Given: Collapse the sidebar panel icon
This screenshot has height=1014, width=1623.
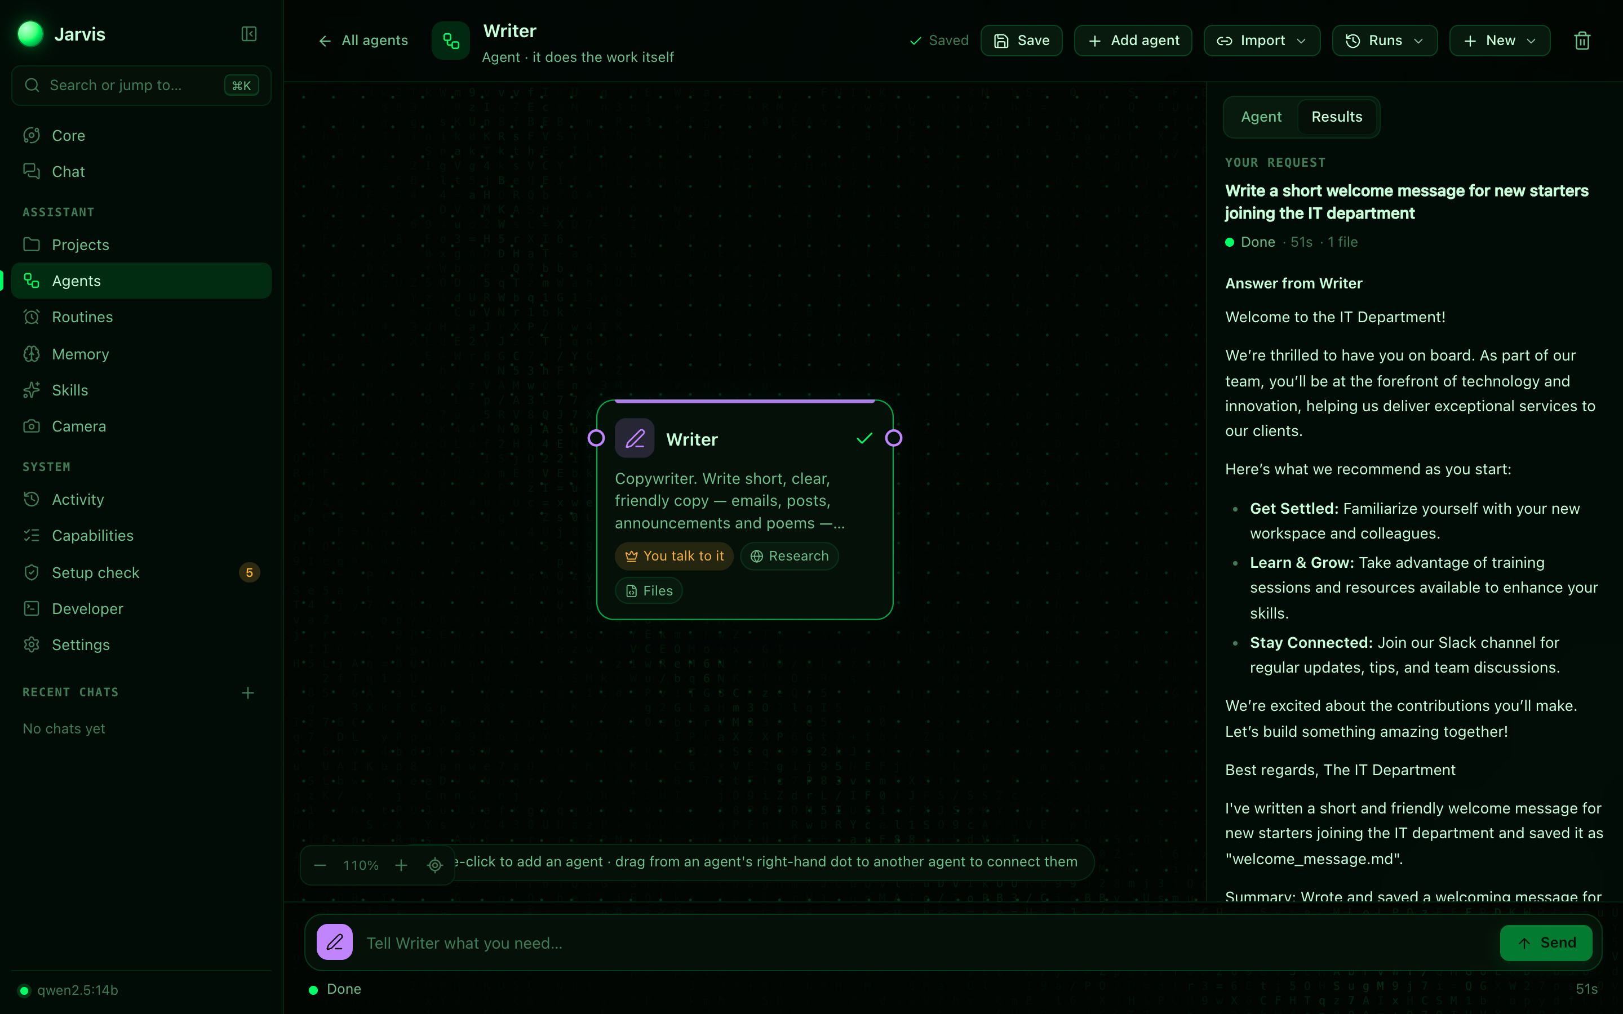Looking at the screenshot, I should pos(249,34).
